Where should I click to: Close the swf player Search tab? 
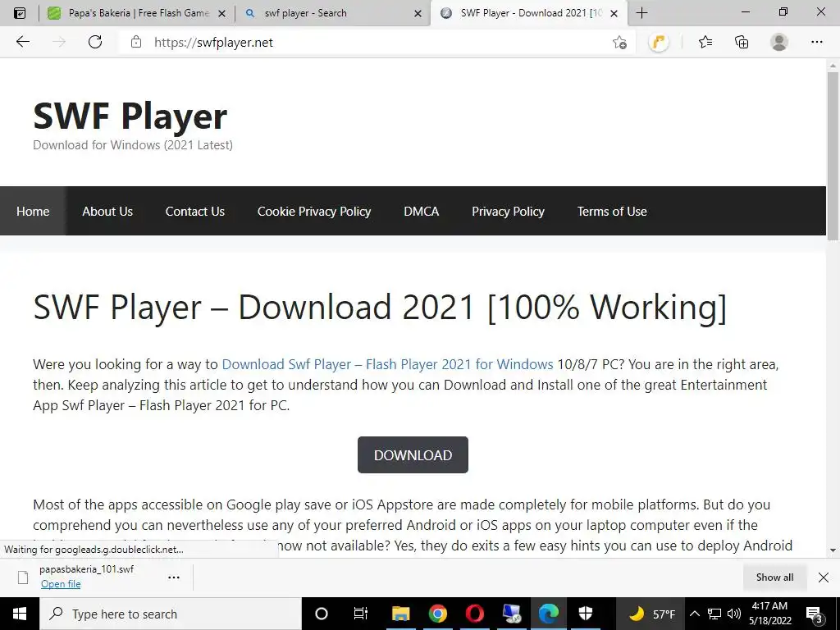pyautogui.click(x=418, y=13)
